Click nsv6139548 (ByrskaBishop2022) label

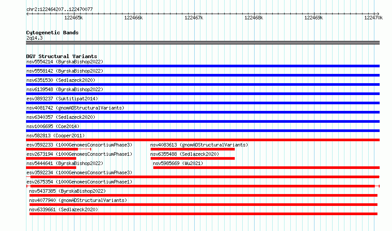(65, 89)
